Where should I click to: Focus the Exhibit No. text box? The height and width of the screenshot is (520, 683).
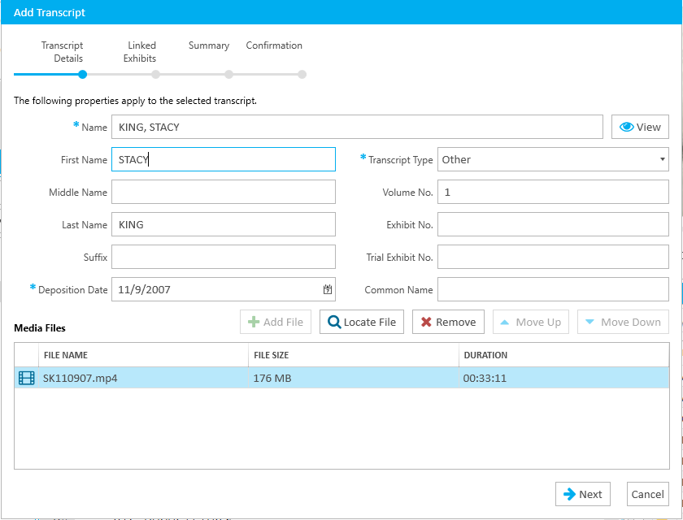553,224
